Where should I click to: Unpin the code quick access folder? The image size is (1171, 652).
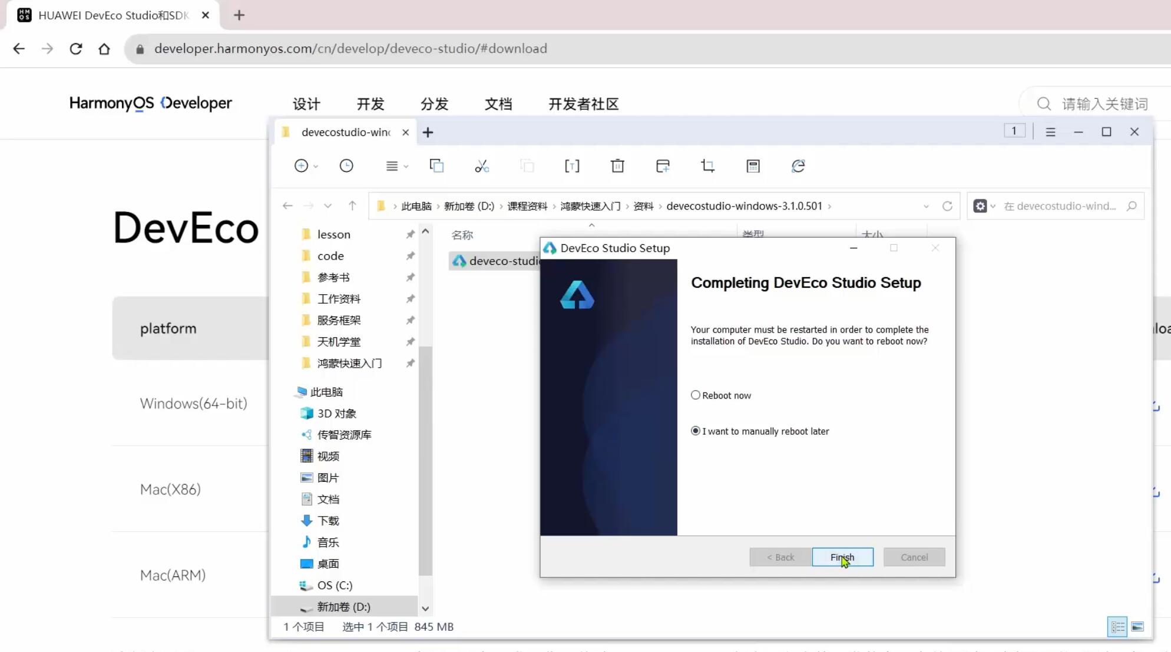tap(410, 256)
